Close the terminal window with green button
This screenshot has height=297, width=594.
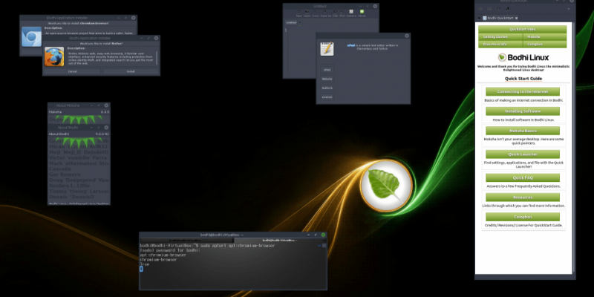pos(323,235)
